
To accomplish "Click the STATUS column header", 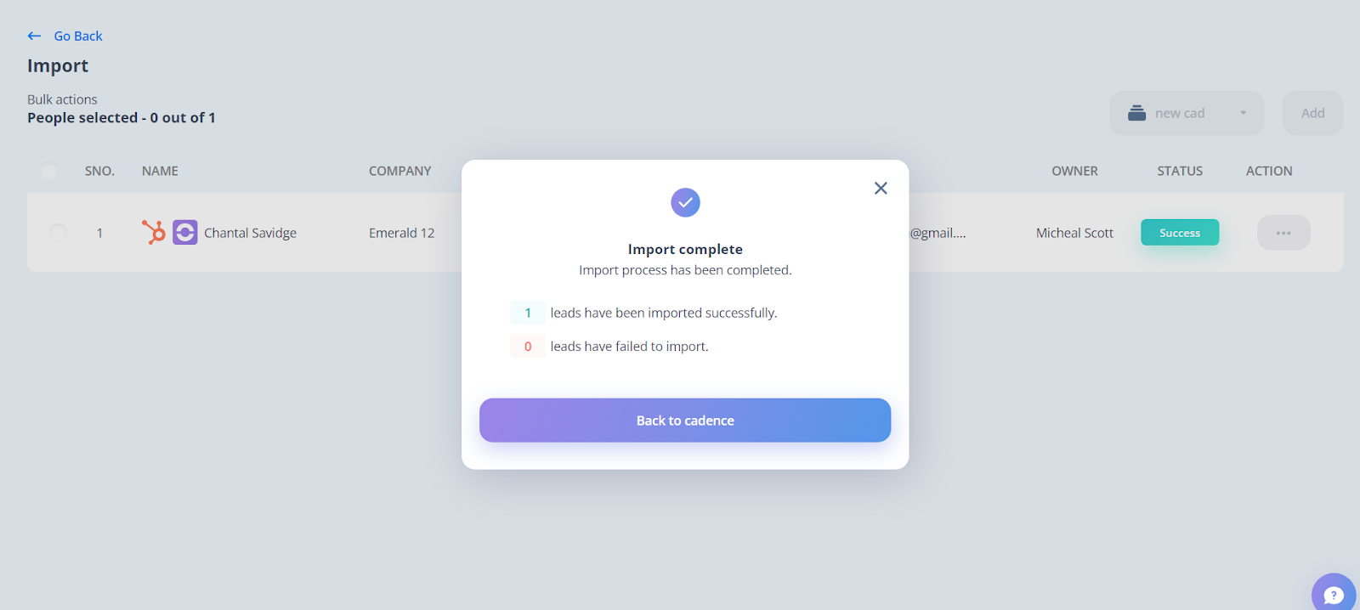I will (1180, 171).
